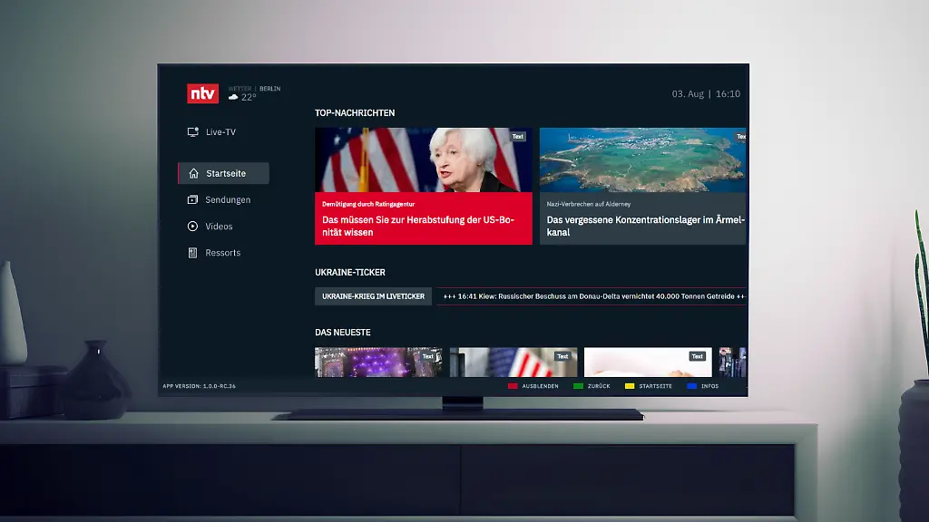Click the Ressorts icon in sidebar
The image size is (929, 522).
pos(192,253)
